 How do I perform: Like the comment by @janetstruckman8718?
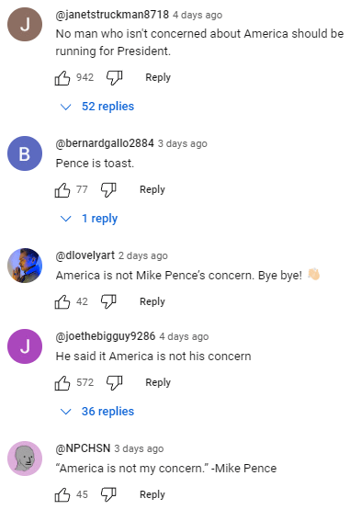point(62,78)
